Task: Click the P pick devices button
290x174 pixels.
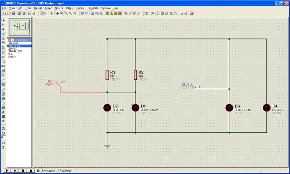Action: pyautogui.click(x=9, y=40)
